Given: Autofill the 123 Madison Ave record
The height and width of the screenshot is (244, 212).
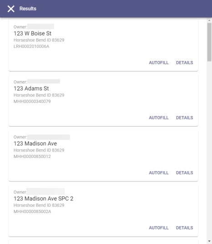Looking at the screenshot, I should point(159,173).
